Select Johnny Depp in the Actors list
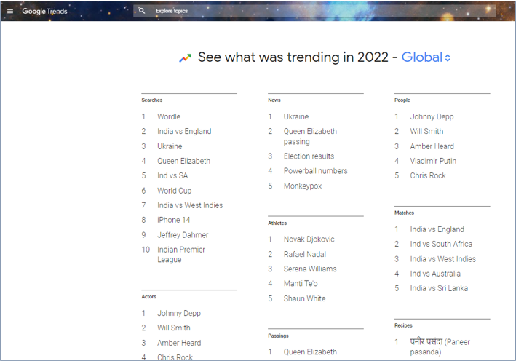516x361 pixels. [179, 313]
